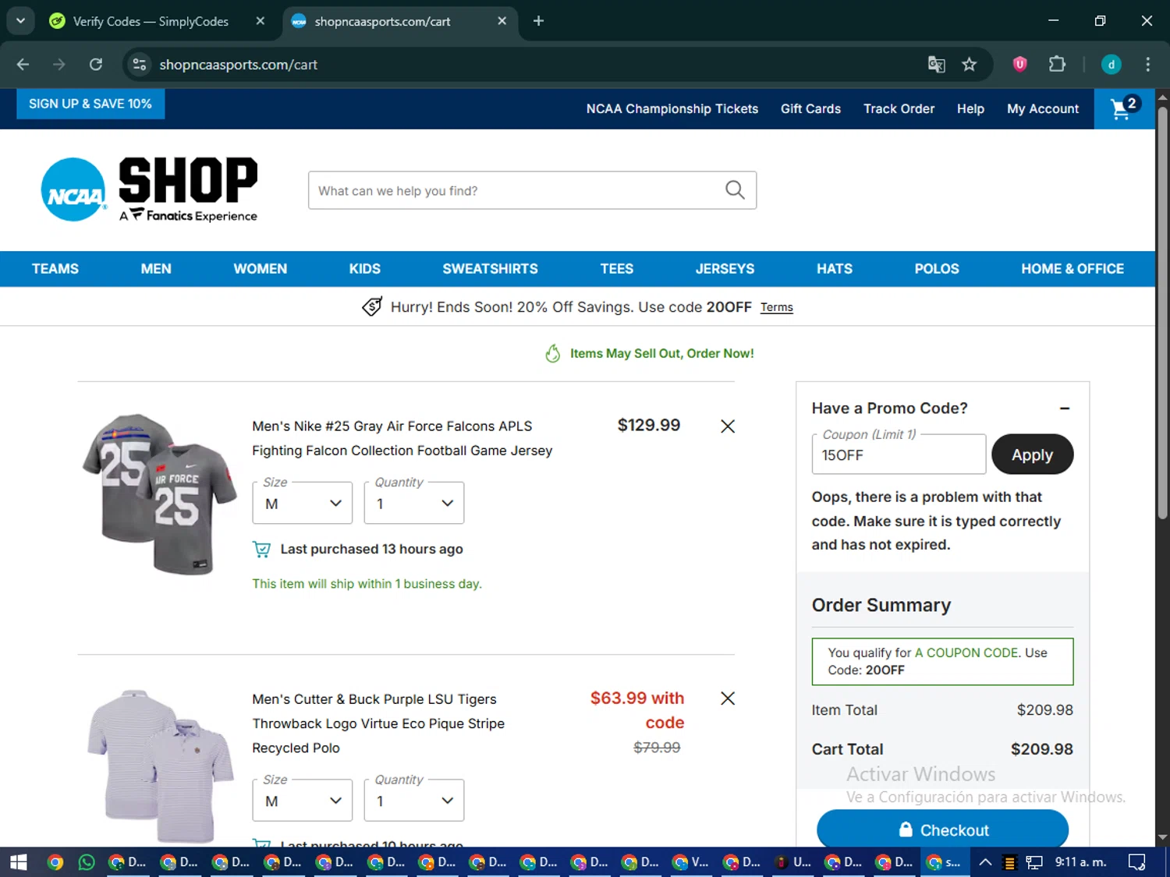Click the Apply promo code button
The width and height of the screenshot is (1170, 877).
tap(1032, 454)
